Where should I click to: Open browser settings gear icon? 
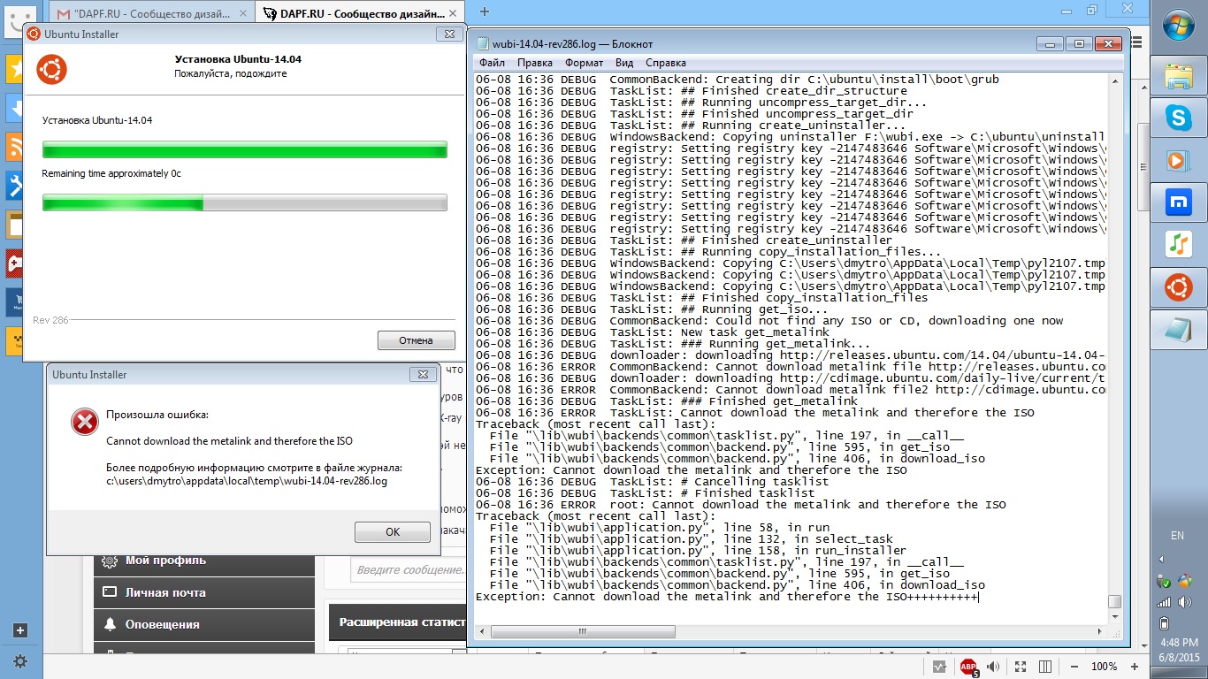point(20,661)
